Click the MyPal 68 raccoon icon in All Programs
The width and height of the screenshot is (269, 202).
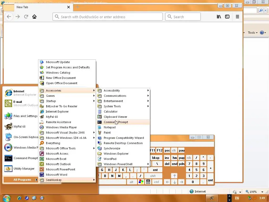42,117
